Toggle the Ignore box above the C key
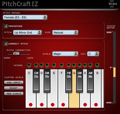Viewport: 120px width, 114px height. pos(29,65)
